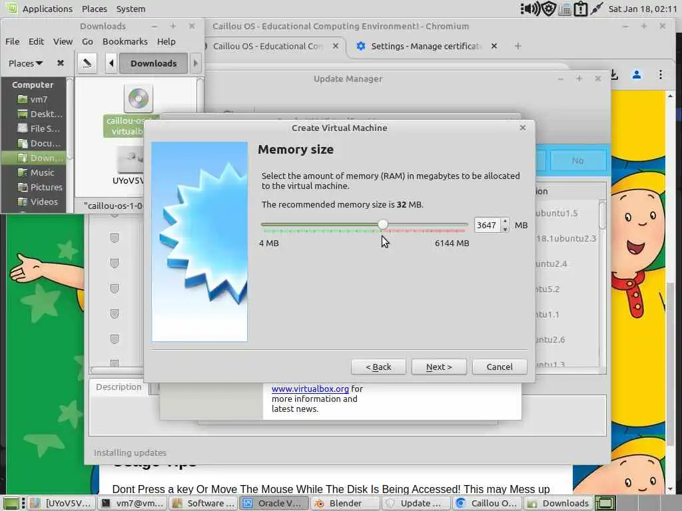Select Pictures in the sidebar

point(34,187)
